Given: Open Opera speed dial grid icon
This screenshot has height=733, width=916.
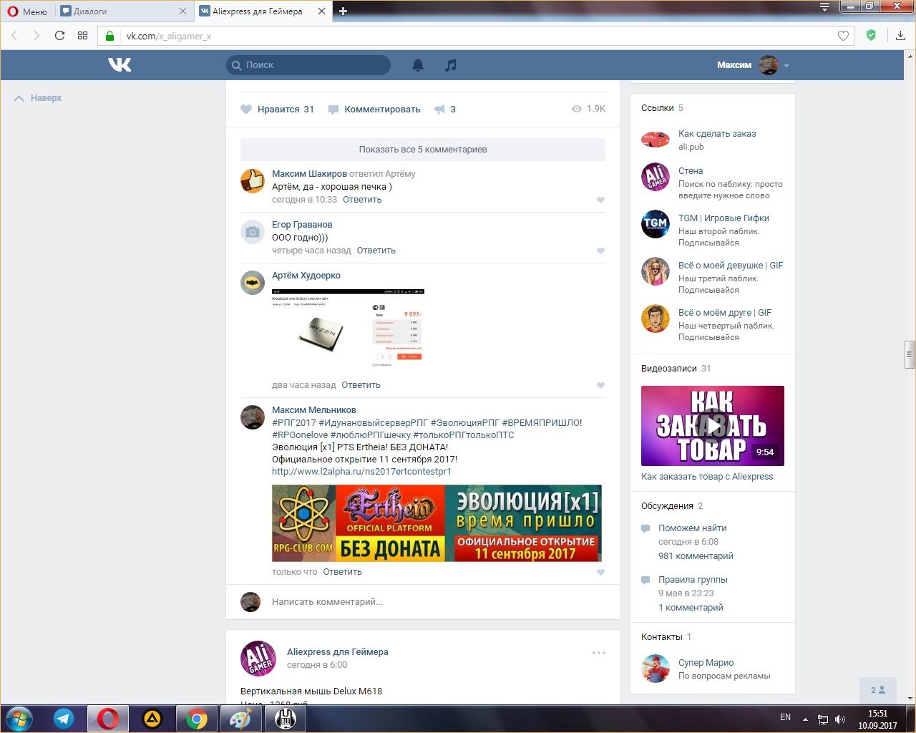Looking at the screenshot, I should coord(82,36).
